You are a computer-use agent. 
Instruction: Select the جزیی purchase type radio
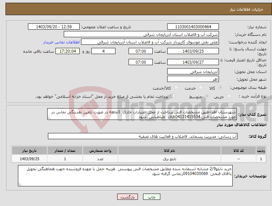(229, 96)
